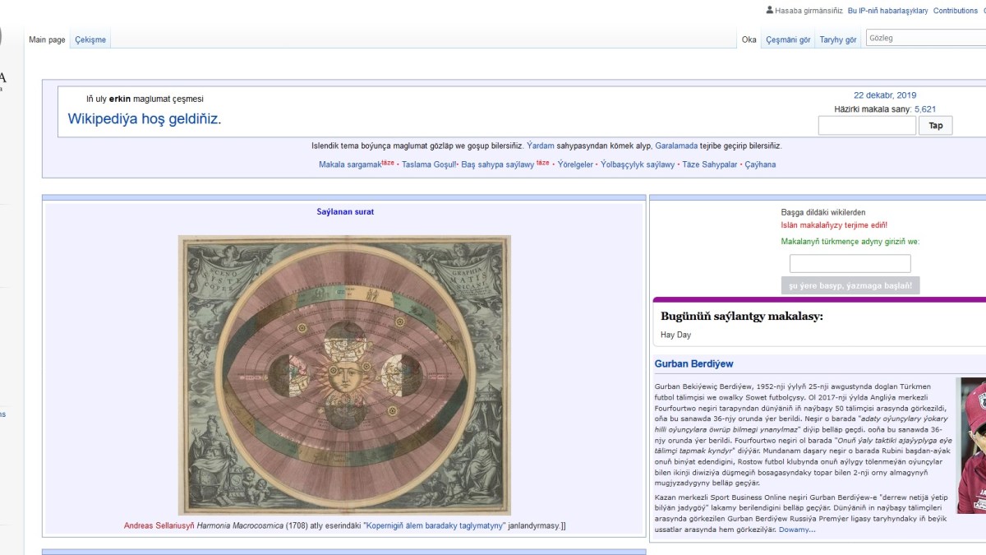Open the article count '5,621' link
Screen dimensions: 986x555
[x=925, y=109]
